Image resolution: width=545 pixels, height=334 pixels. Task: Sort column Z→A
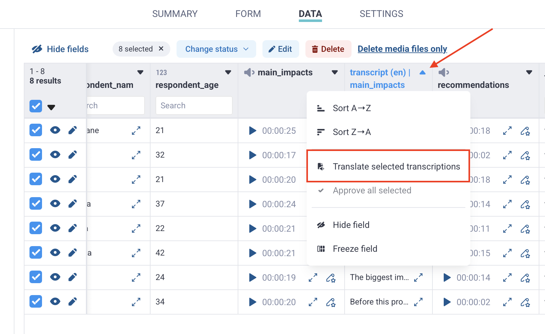pyautogui.click(x=389, y=132)
